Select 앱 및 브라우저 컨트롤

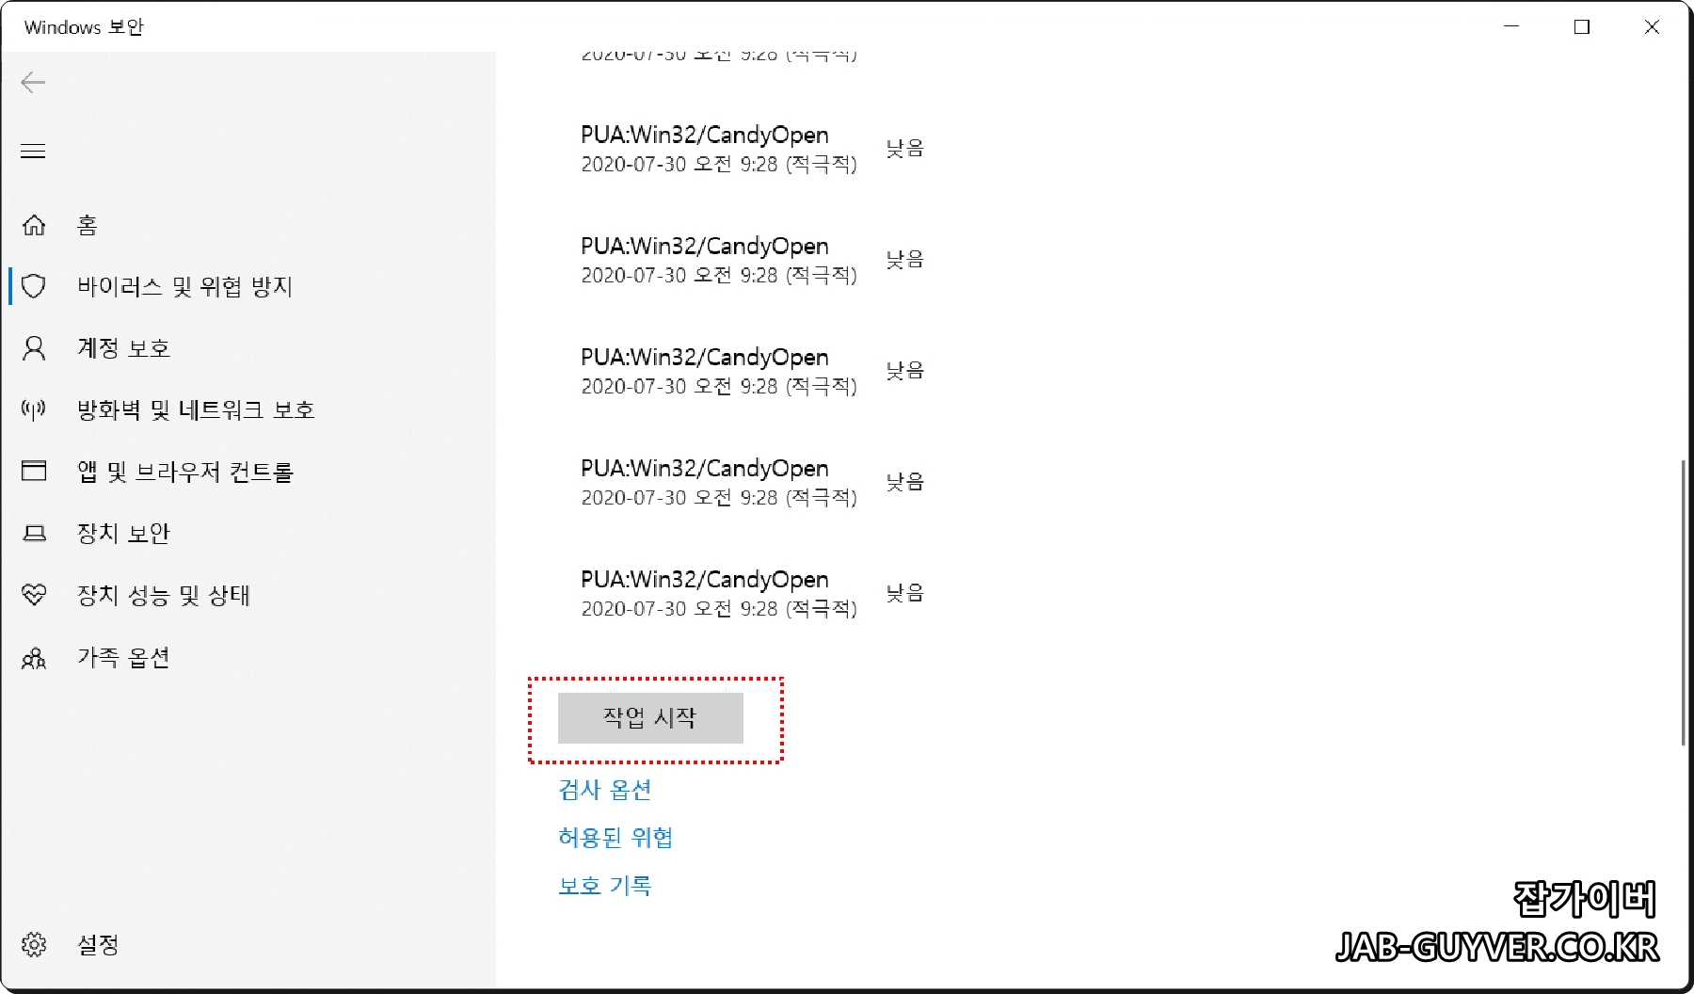(x=185, y=472)
